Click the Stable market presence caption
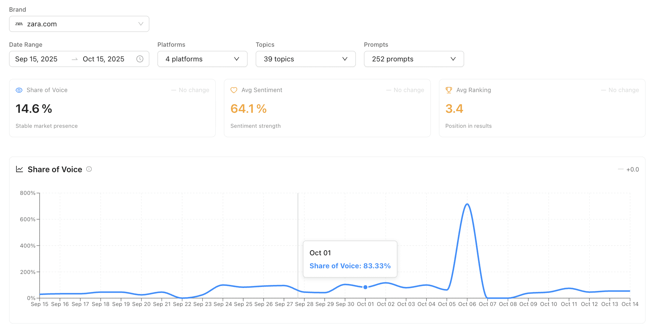Screen dimensions: 655x327 (x=46, y=126)
